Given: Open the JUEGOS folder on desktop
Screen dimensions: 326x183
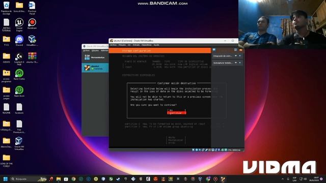Looking at the screenshot, I should pyautogui.click(x=7, y=57).
